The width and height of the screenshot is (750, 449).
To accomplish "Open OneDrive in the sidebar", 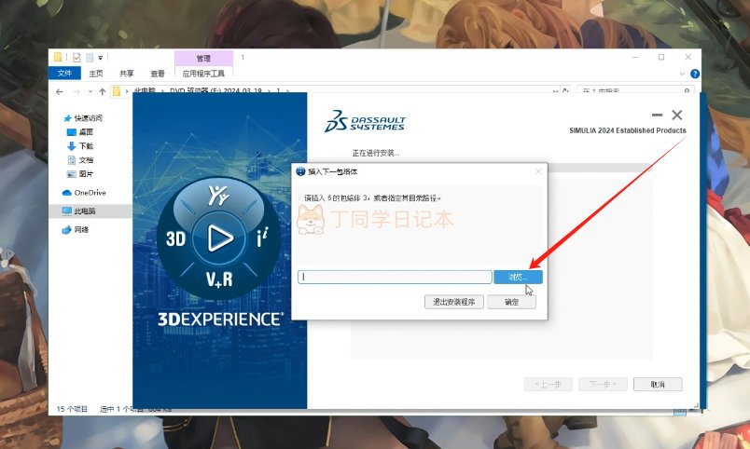I will (90, 193).
